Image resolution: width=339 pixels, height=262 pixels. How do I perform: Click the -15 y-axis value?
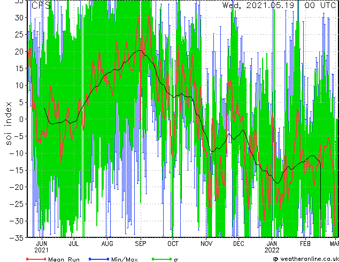pos(17,170)
